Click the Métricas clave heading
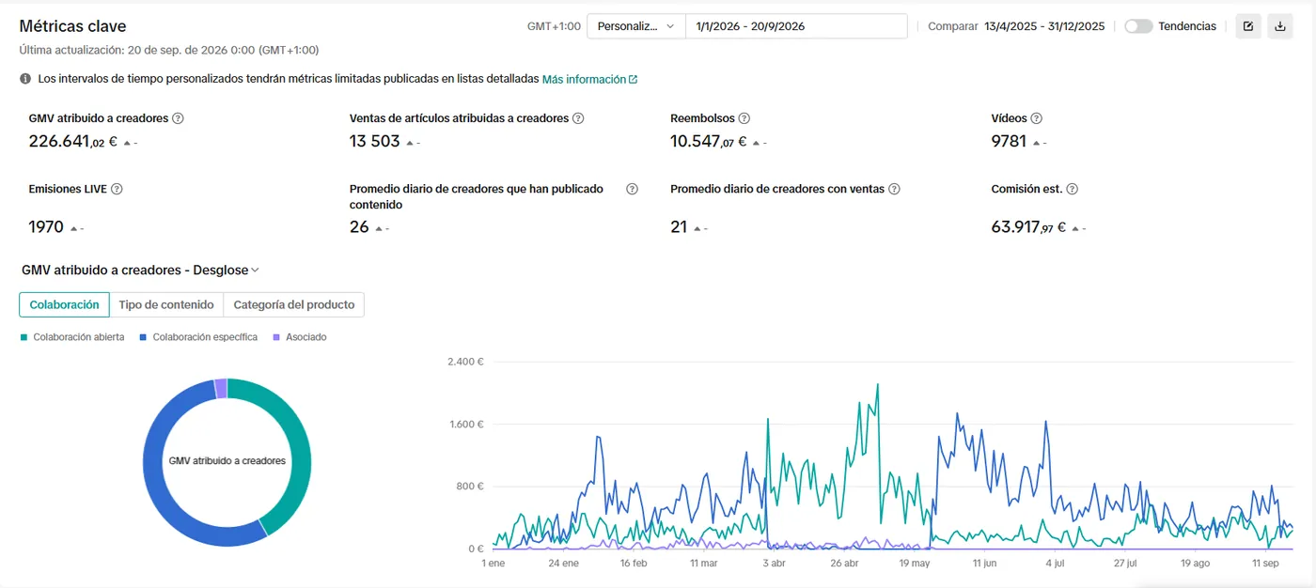1316x588 pixels. point(72,26)
